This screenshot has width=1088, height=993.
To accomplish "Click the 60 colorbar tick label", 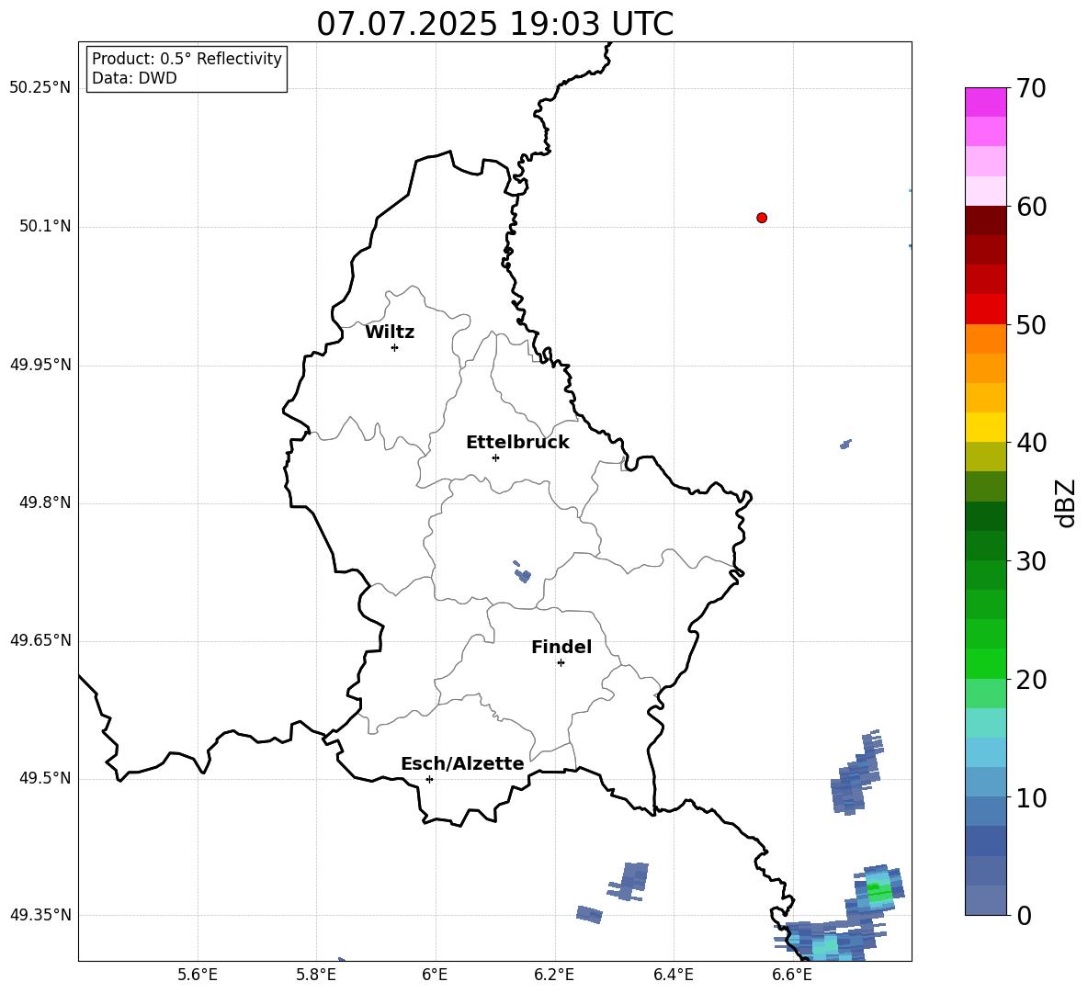I will coord(1031,207).
